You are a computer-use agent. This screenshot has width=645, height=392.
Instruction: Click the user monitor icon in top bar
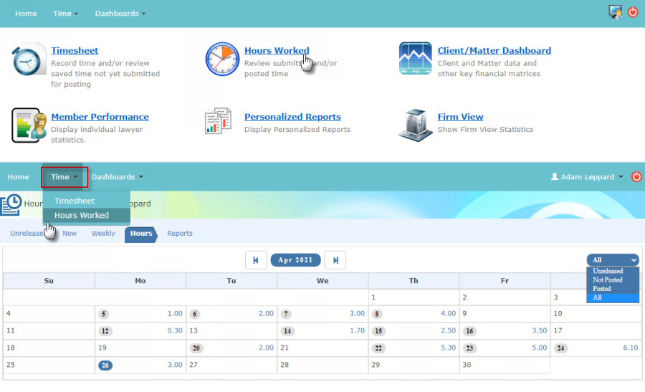616,12
